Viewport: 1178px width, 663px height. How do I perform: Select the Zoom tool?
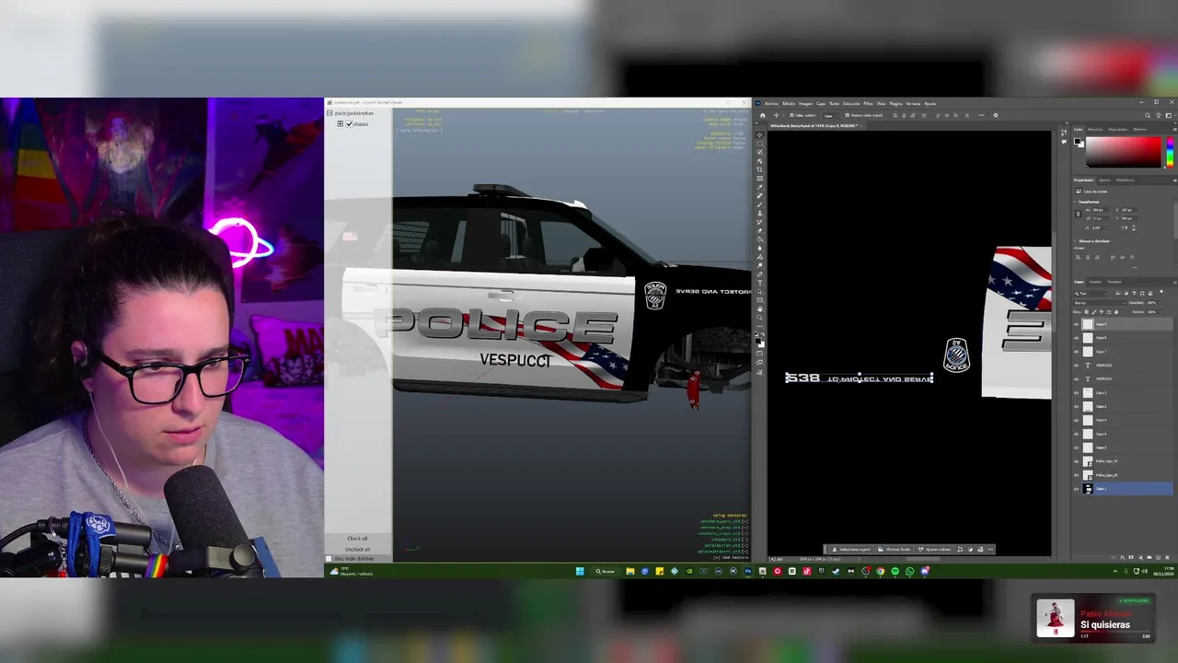click(x=759, y=318)
